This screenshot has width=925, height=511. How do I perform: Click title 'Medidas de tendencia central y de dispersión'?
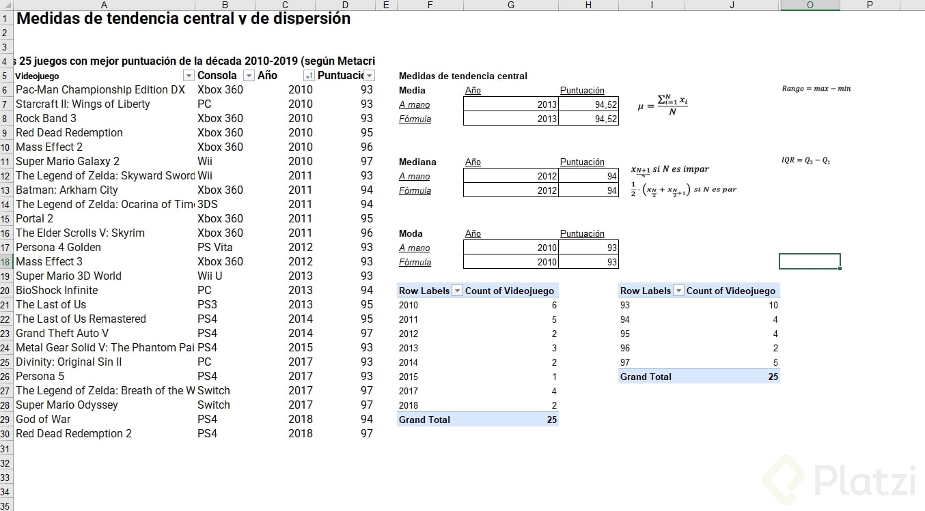[x=183, y=18]
